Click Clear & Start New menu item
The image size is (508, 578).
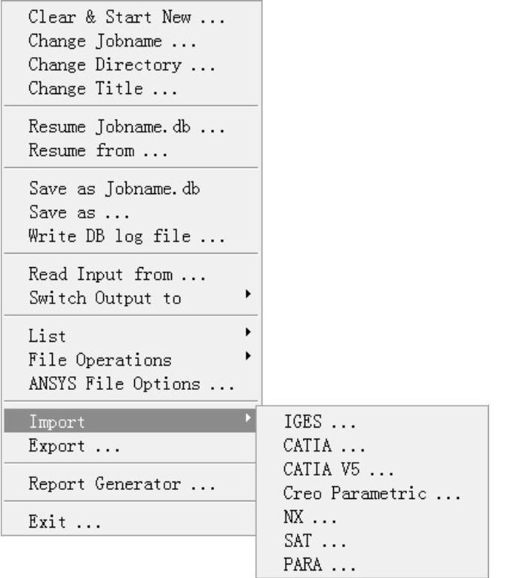[126, 17]
